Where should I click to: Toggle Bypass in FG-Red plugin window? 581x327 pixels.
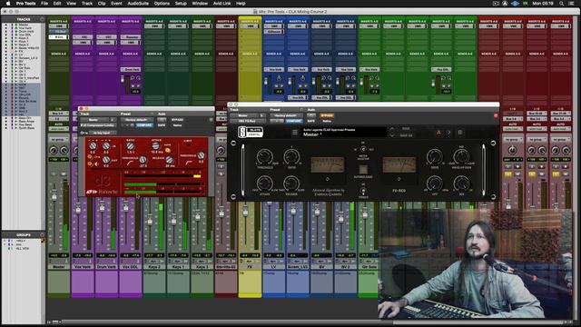(327, 115)
